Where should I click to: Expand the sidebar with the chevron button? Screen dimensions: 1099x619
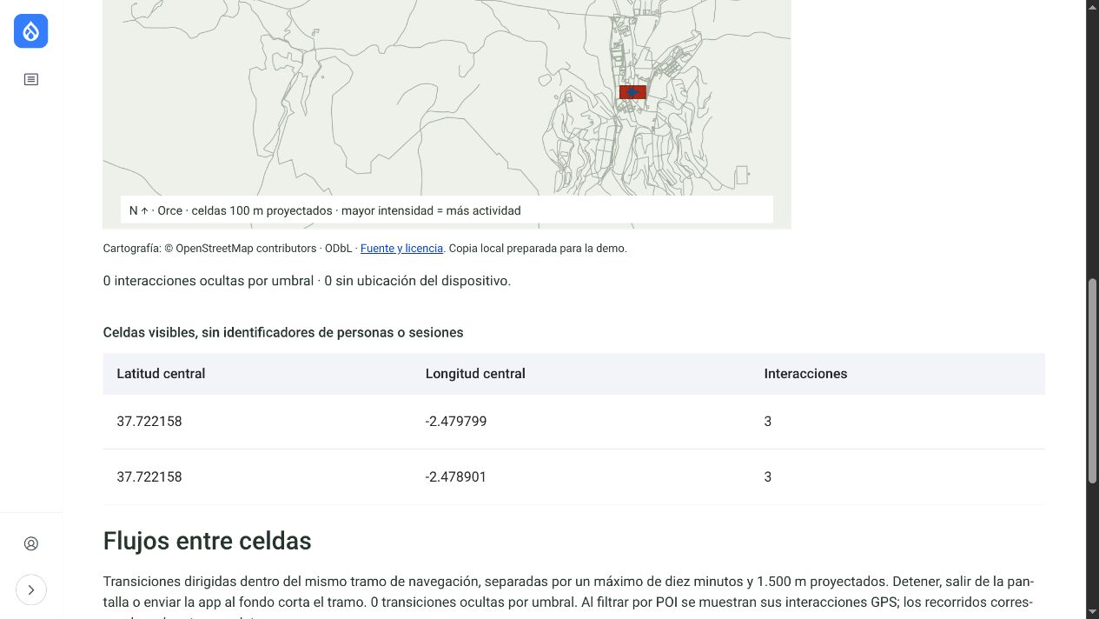(31, 589)
